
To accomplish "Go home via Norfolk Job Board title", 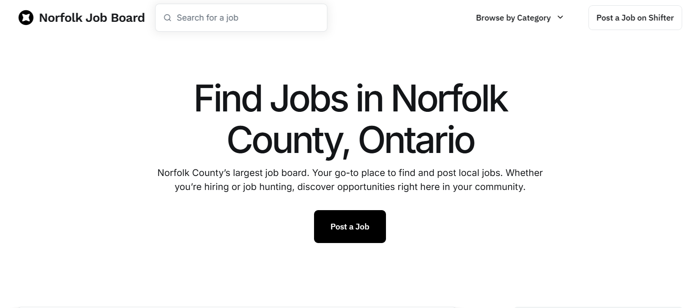I will click(92, 18).
